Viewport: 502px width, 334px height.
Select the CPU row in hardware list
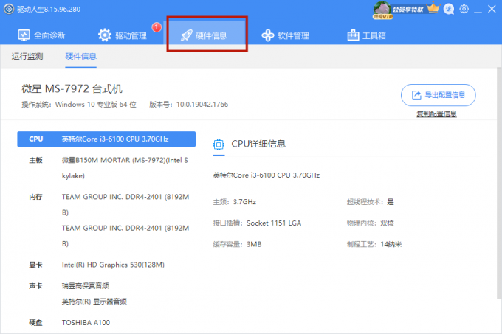click(x=106, y=139)
